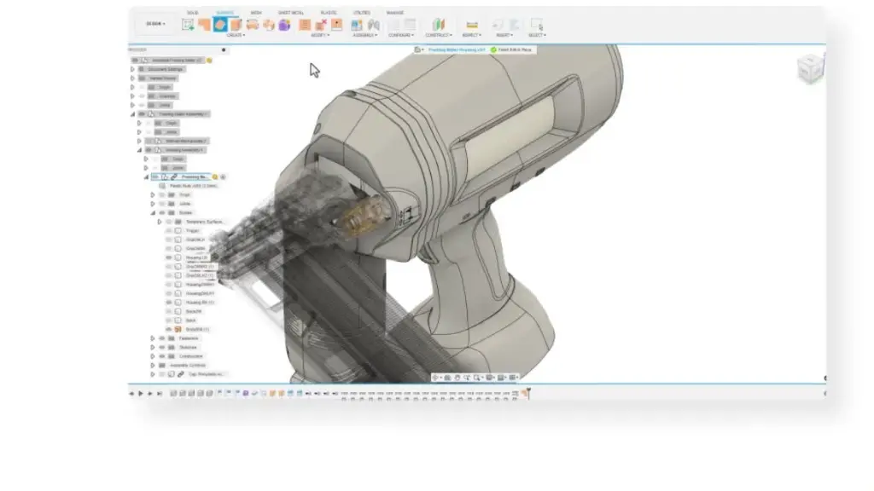
Task: Click the Framing Nailer Housing document tab
Action: point(457,49)
